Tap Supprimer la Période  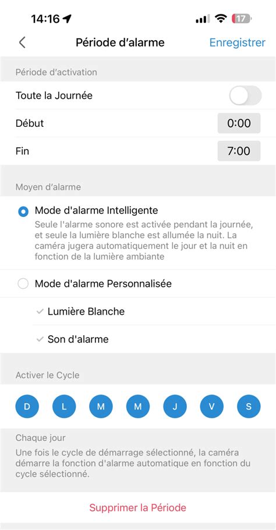pyautogui.click(x=137, y=507)
